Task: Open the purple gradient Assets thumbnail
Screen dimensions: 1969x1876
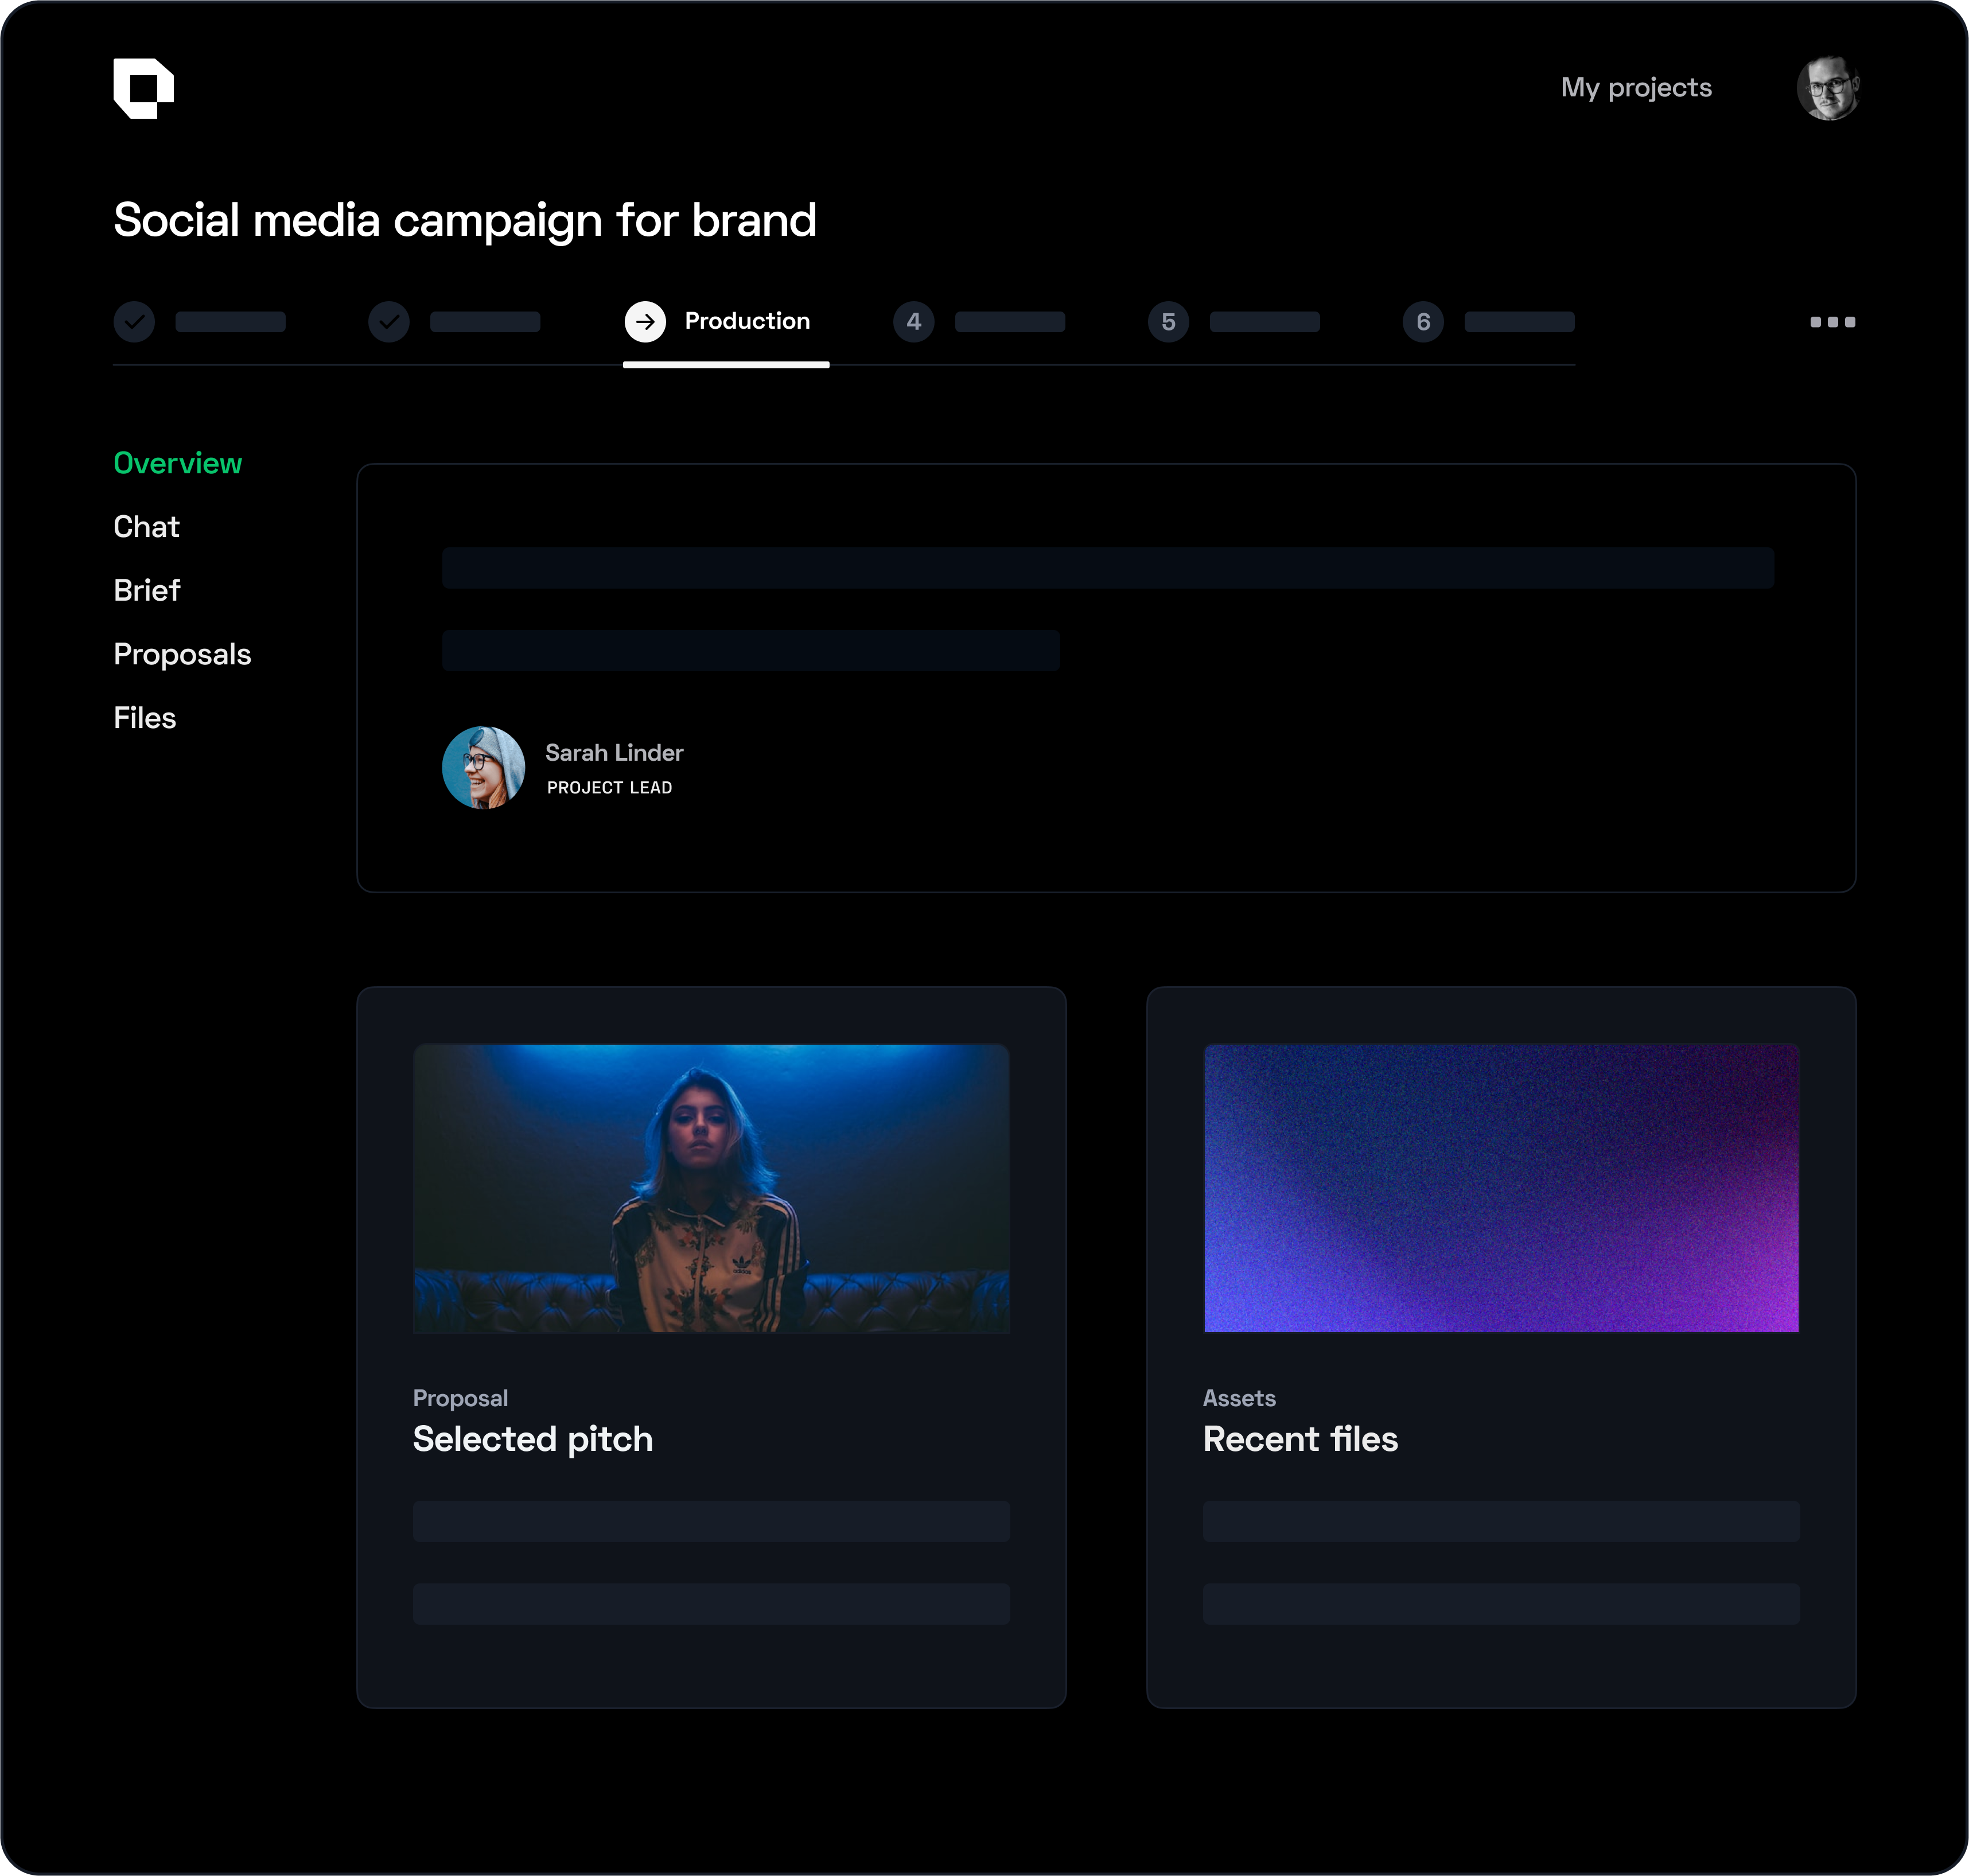Action: pos(1501,1188)
